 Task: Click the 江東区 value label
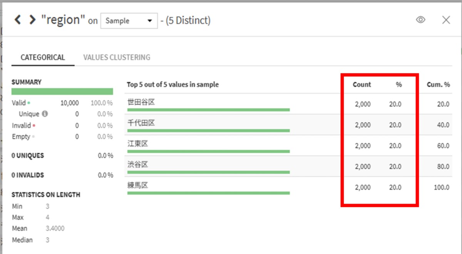click(137, 144)
